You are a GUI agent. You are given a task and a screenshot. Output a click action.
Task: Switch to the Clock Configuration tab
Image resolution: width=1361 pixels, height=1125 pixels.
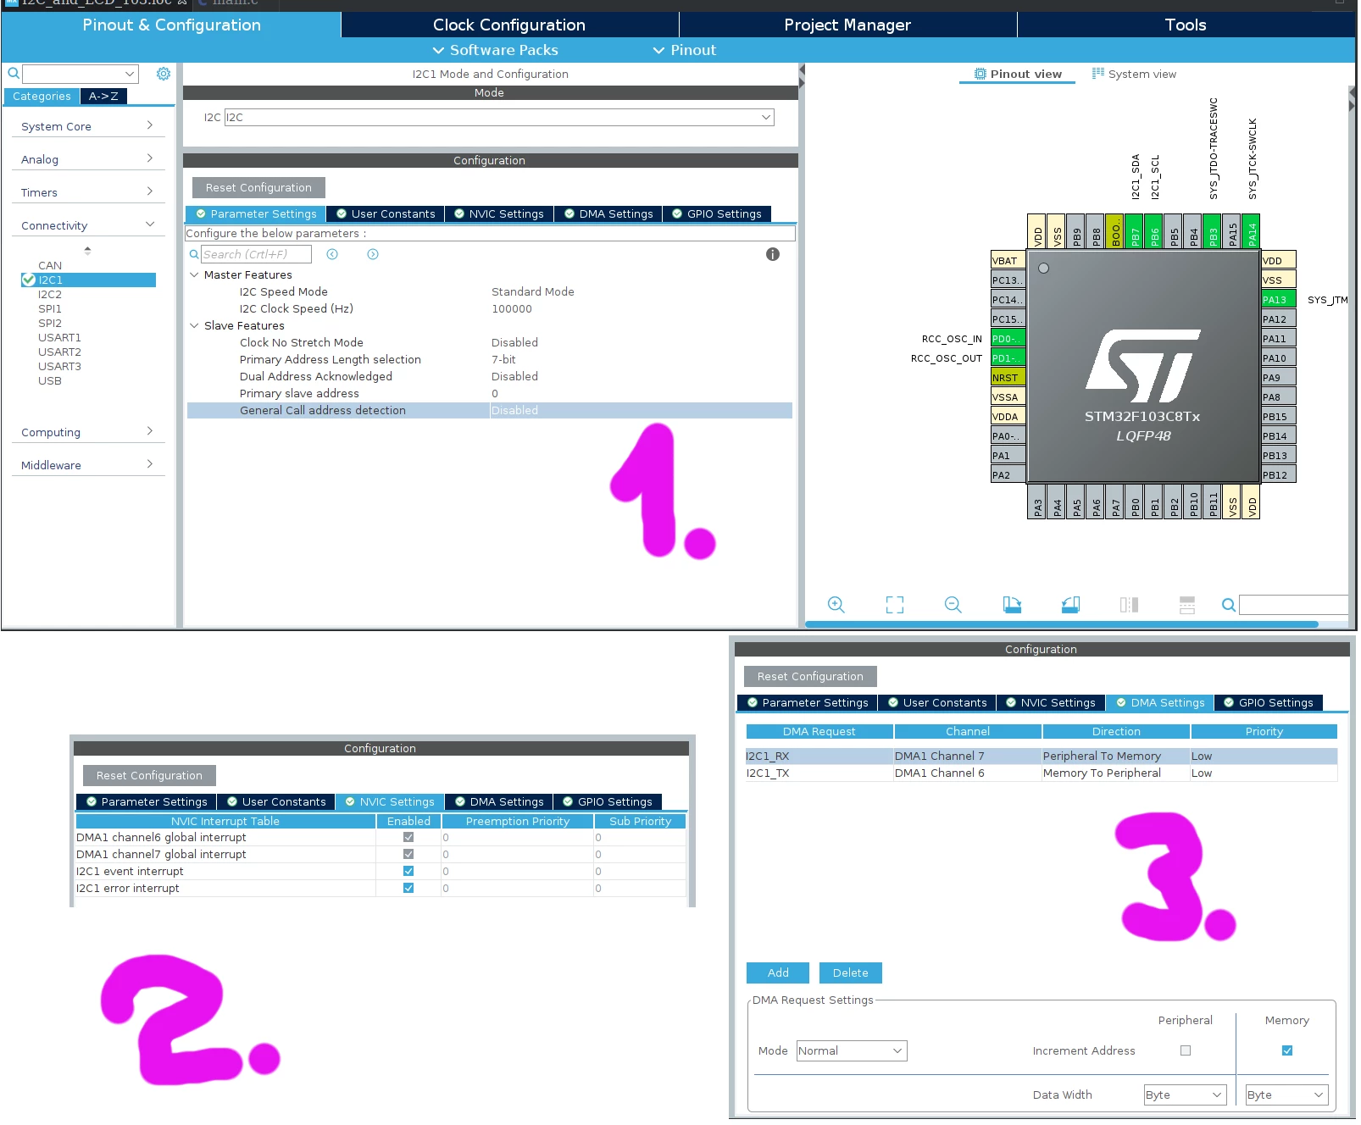509,25
